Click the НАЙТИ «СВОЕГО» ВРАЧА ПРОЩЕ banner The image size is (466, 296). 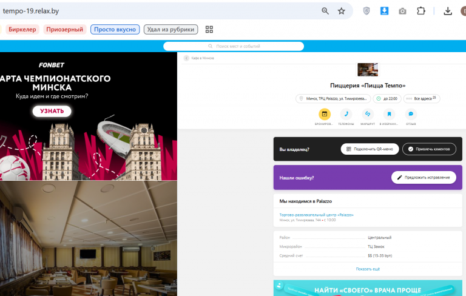368,288
